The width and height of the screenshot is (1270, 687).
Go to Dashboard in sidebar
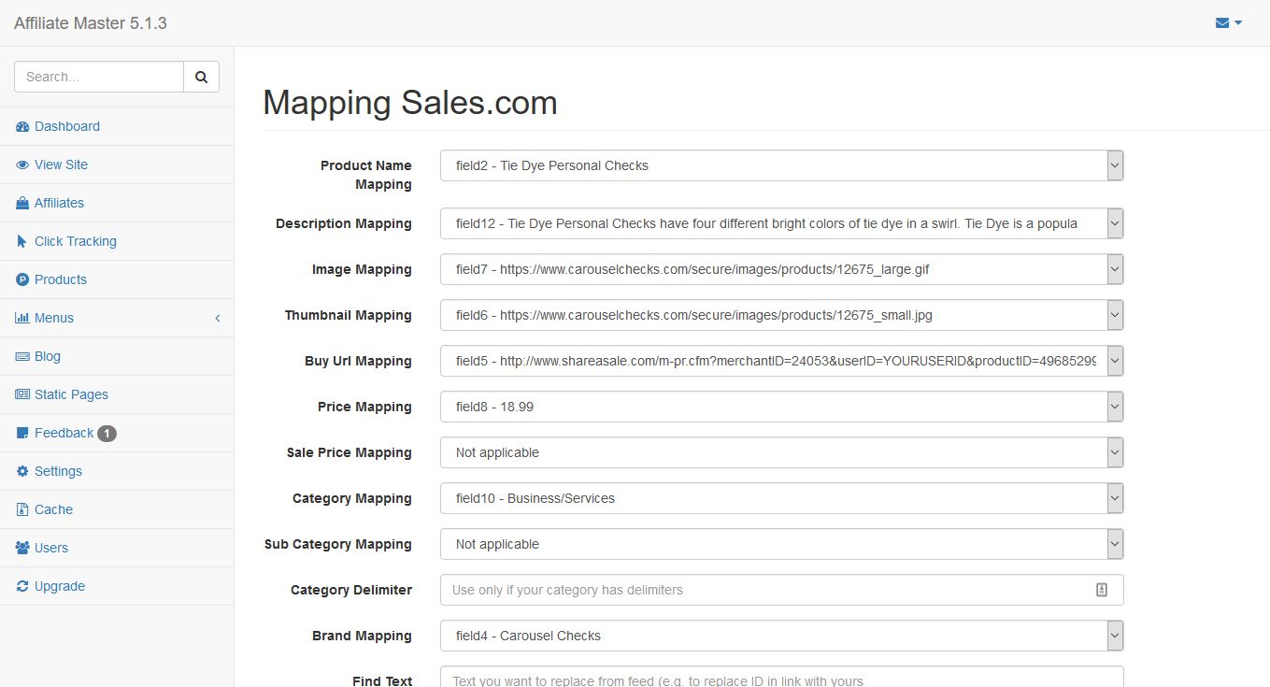(117, 126)
